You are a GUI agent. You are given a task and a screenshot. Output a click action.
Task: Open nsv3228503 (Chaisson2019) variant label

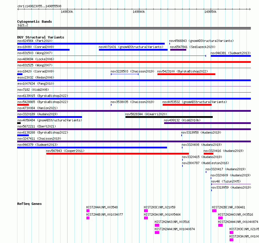[x=132, y=71]
